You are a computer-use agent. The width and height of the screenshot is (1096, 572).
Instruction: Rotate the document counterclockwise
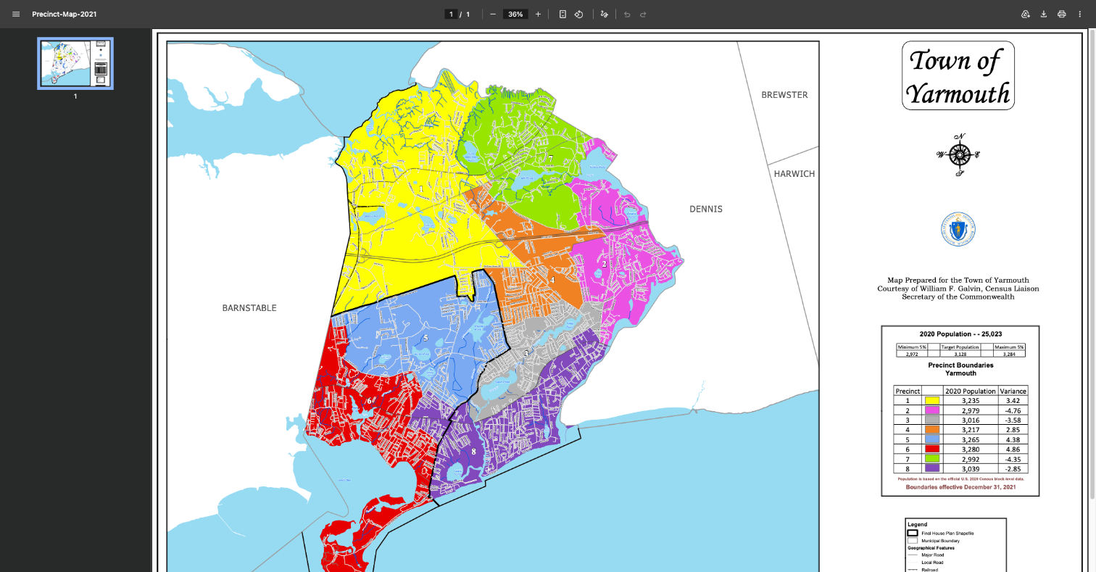click(x=579, y=14)
